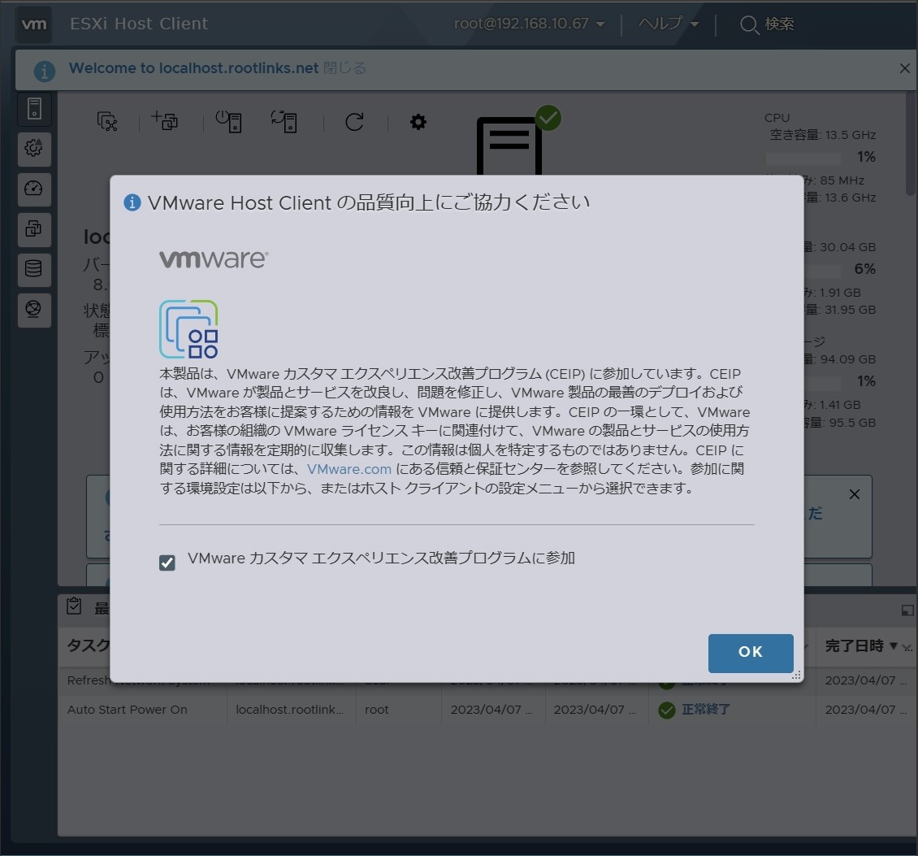The height and width of the screenshot is (856, 918).
Task: Open the VMware.com link in the dialog
Action: [x=349, y=469]
